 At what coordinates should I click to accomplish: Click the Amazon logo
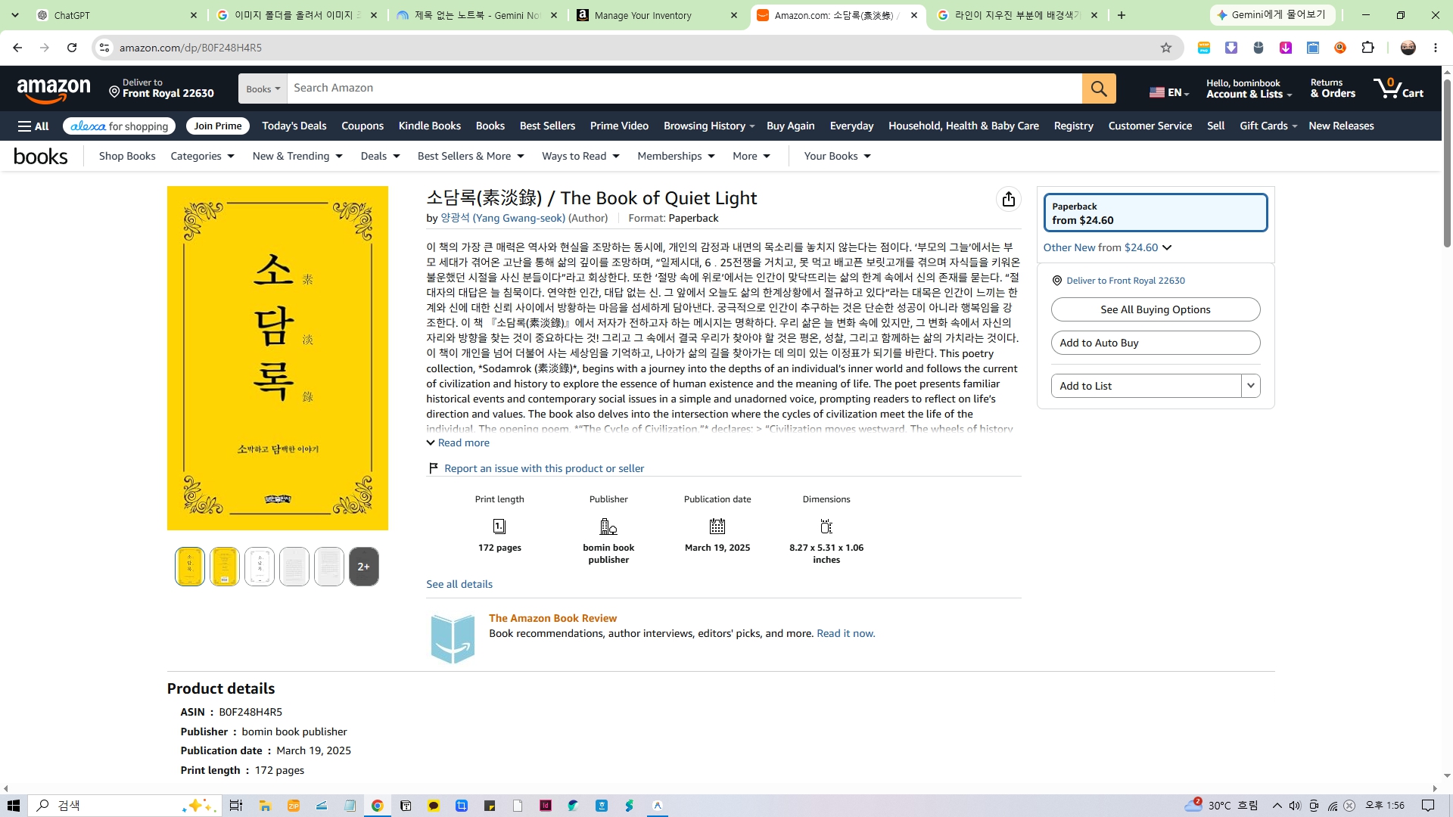pyautogui.click(x=54, y=90)
